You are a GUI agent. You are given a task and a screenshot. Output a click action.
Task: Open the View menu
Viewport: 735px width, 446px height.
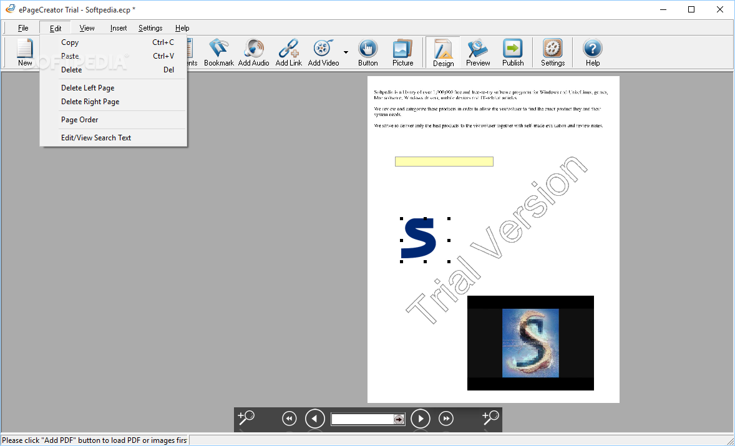(87, 28)
